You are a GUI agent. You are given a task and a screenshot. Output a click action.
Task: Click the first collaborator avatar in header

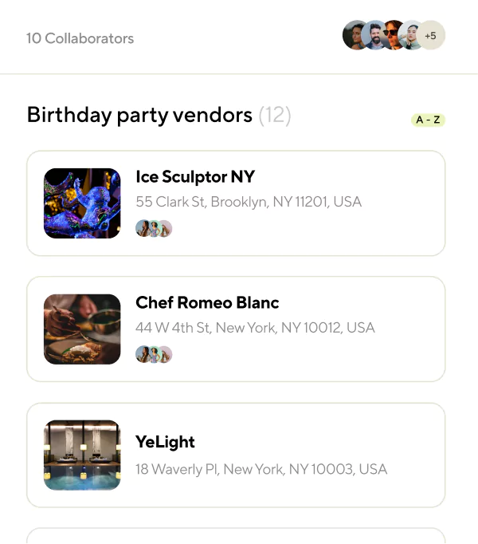pos(355,36)
